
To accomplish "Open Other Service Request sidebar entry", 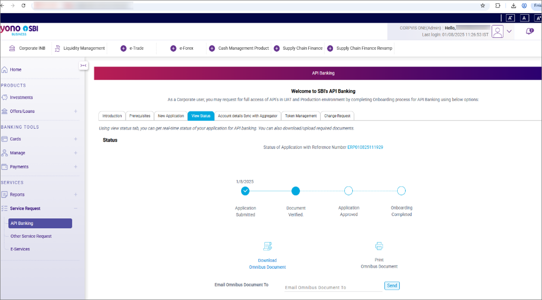I will 31,236.
